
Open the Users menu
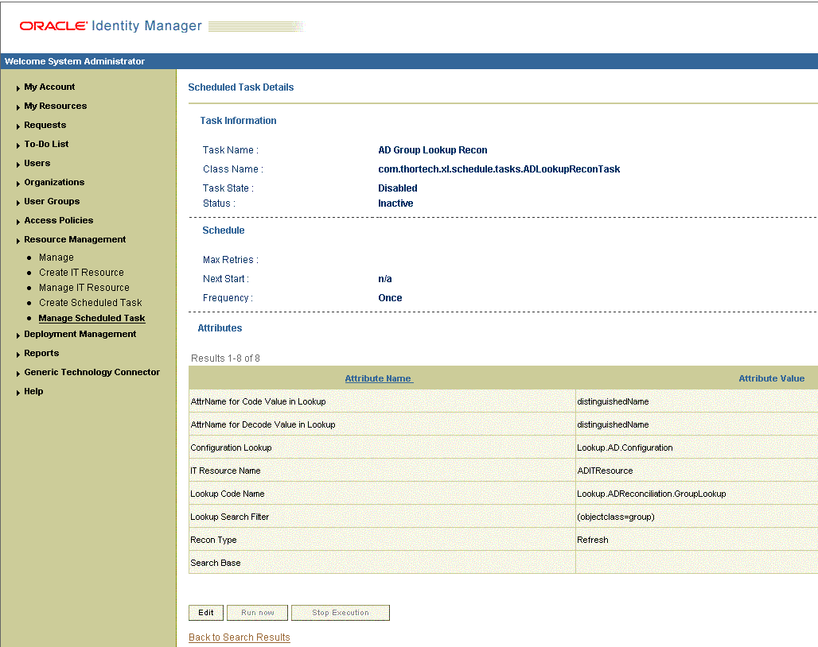(x=37, y=163)
